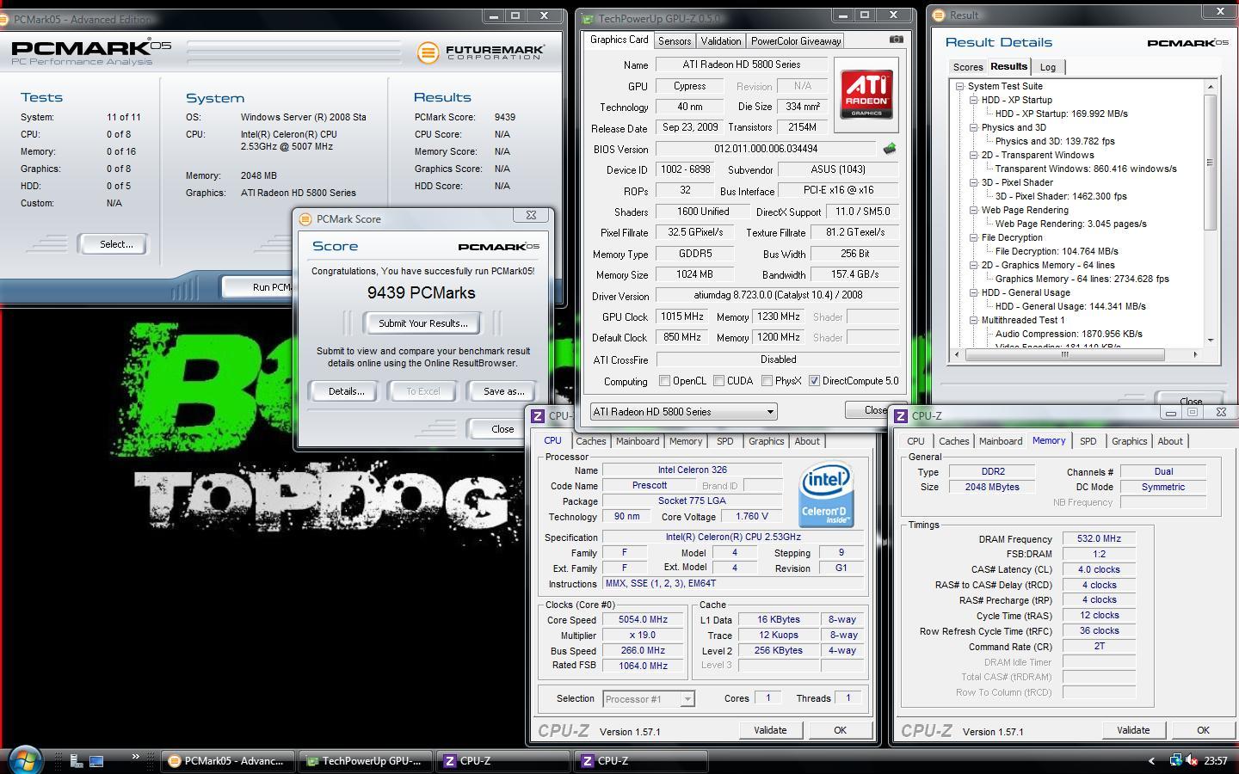Image resolution: width=1239 pixels, height=774 pixels.
Task: Click the ATI Radeon Graphics logo
Action: [866, 94]
